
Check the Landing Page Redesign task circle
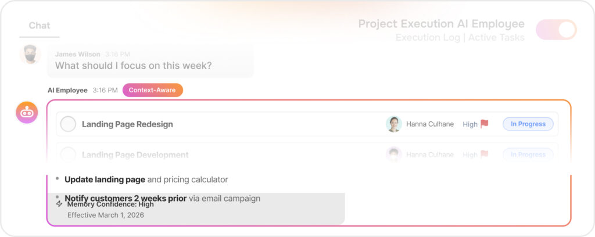click(x=69, y=124)
